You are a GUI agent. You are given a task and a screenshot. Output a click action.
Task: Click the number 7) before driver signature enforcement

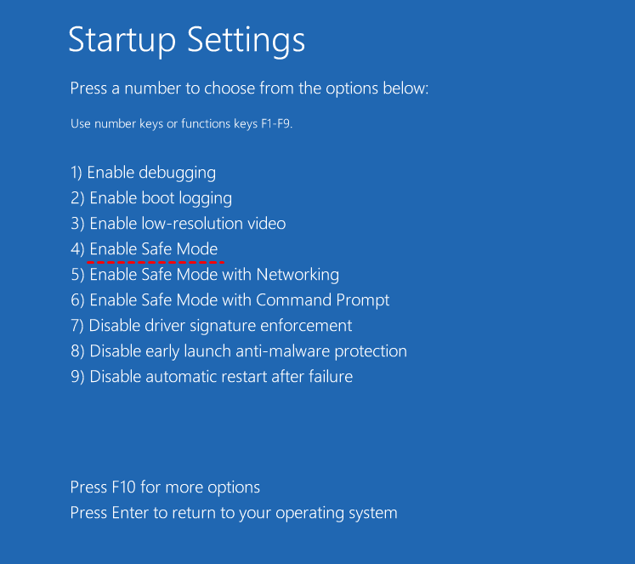pos(77,326)
